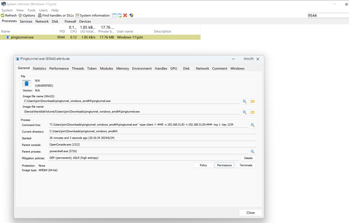349x223 pixels.
Task: Open the Token tab
Action: click(x=92, y=69)
